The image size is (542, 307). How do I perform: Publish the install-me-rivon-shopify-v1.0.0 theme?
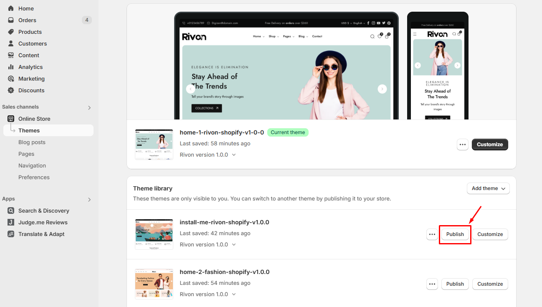pyautogui.click(x=455, y=234)
